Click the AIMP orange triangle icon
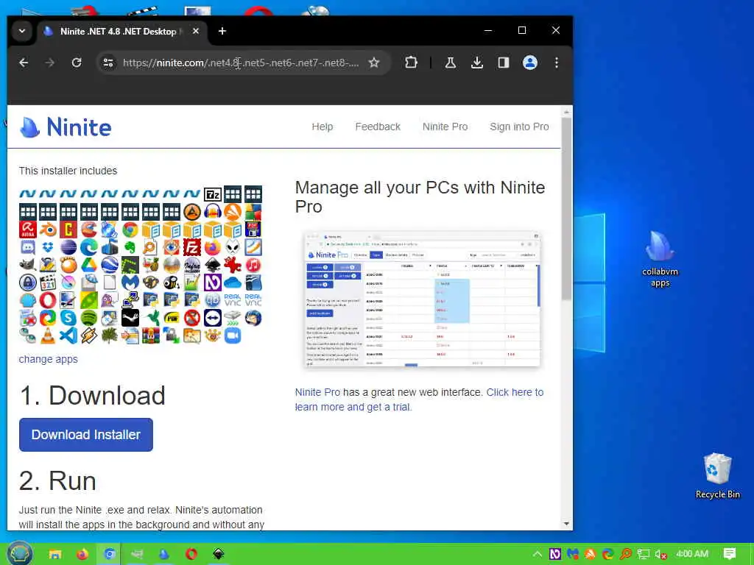754x565 pixels. [x=192, y=212]
